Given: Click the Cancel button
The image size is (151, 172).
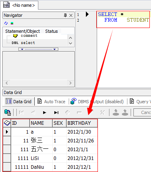Looking at the screenshot, I should click(x=142, y=112).
